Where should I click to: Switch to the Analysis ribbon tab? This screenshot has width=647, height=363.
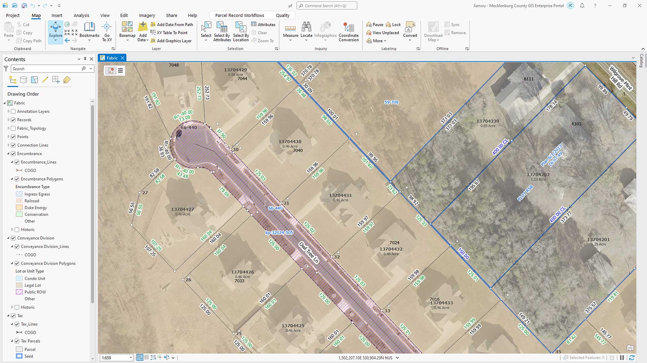coord(81,15)
